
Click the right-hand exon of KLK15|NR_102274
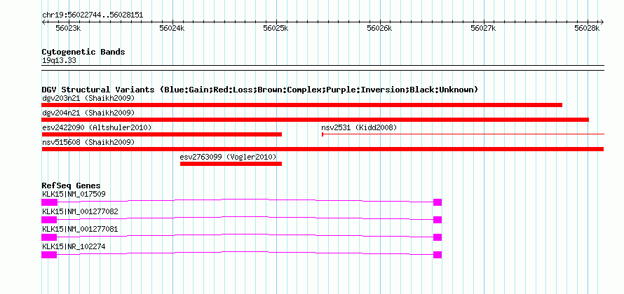coord(438,255)
